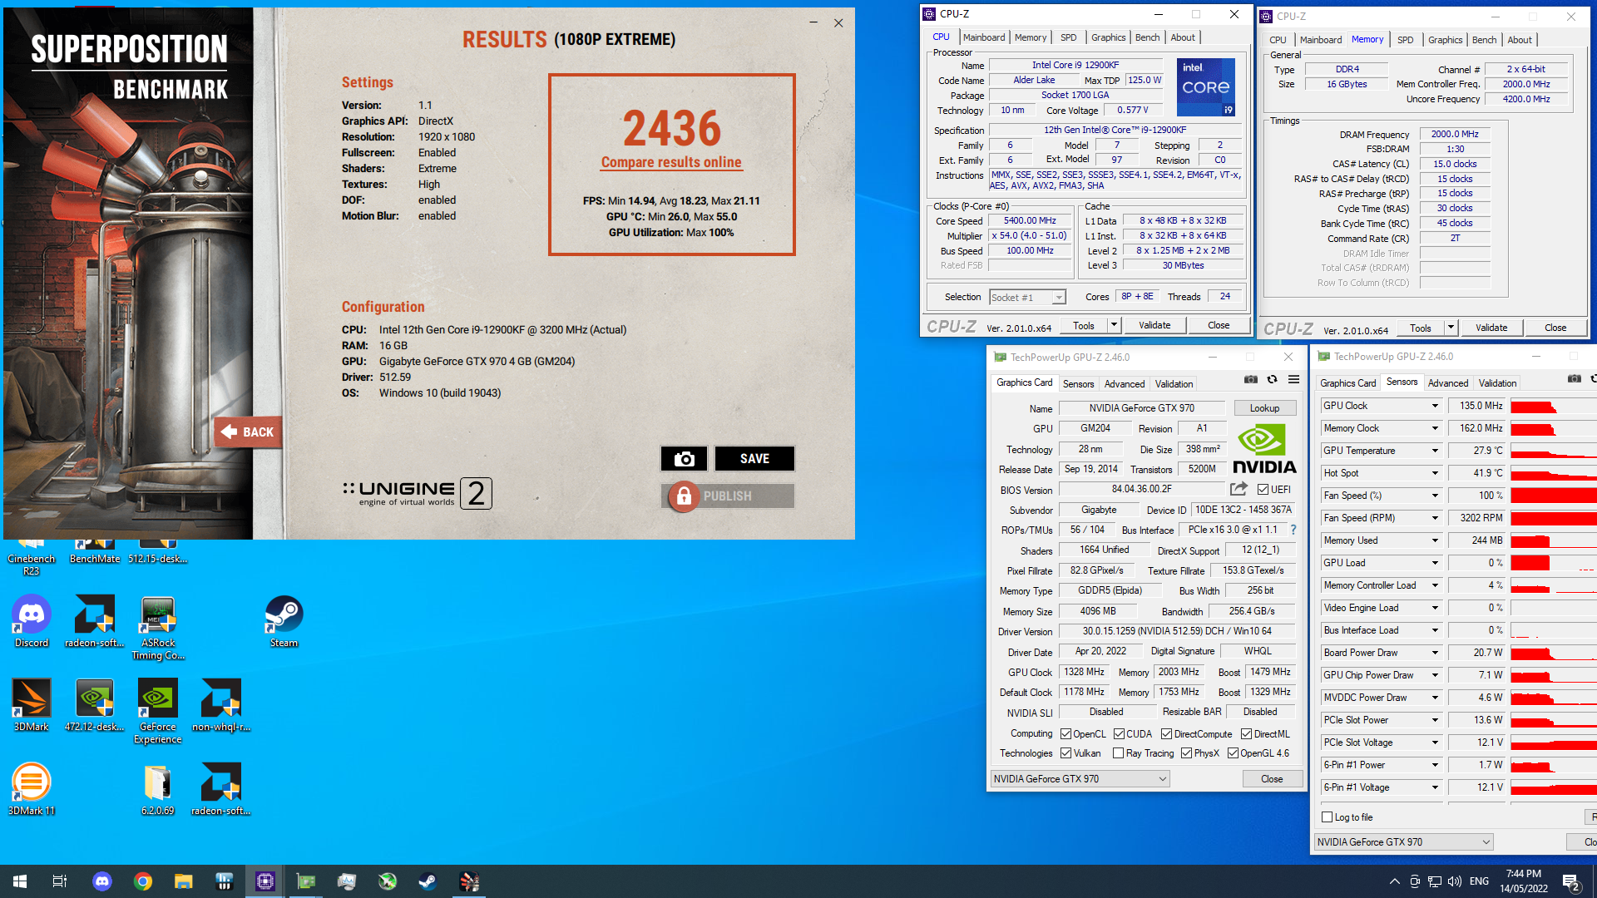Open the GeForce Experience desktop icon

coord(158,712)
